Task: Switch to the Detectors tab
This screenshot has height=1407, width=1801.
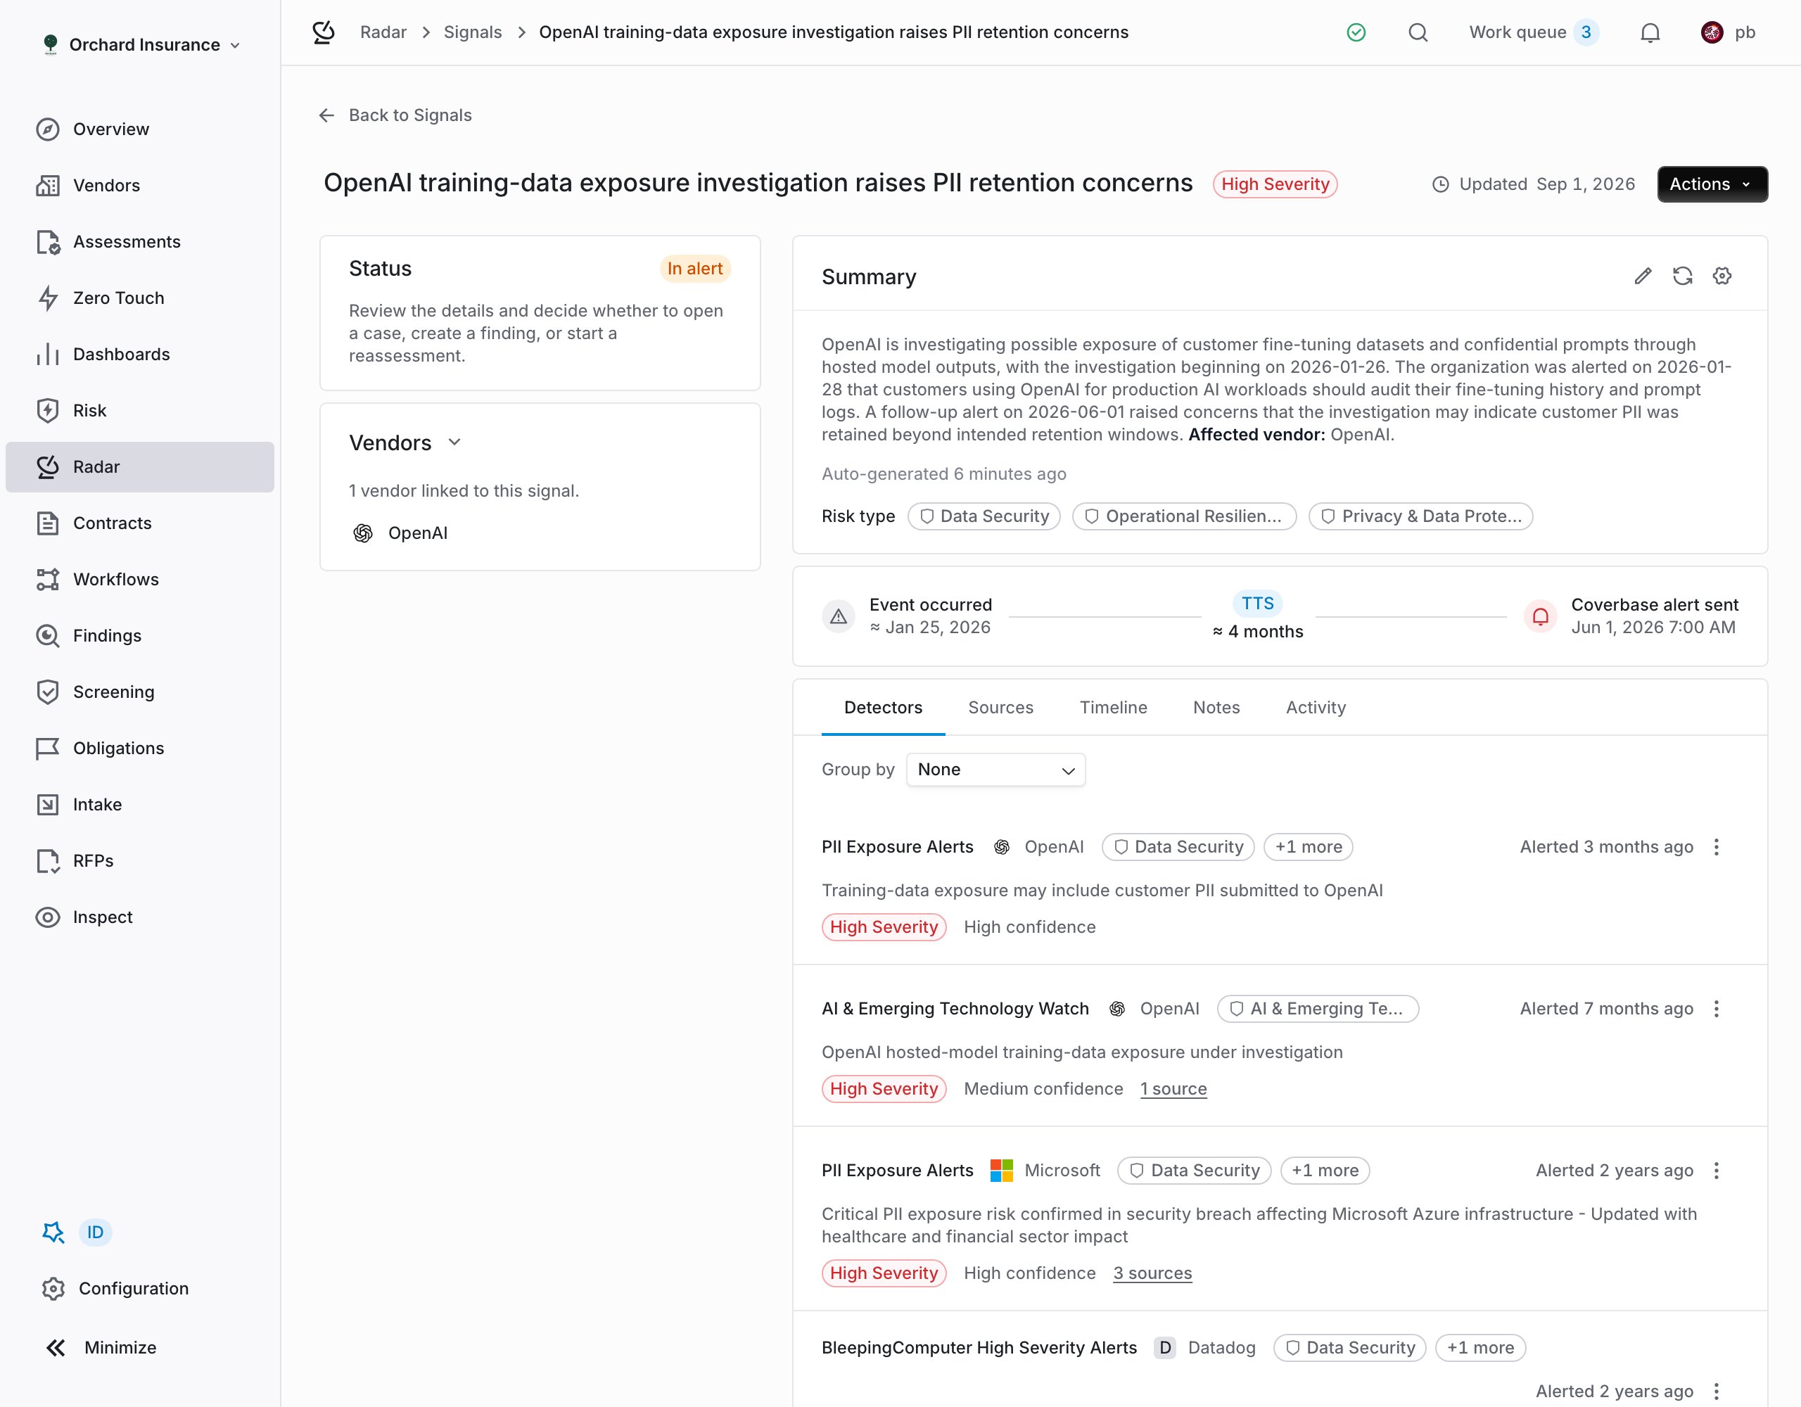Action: point(883,708)
